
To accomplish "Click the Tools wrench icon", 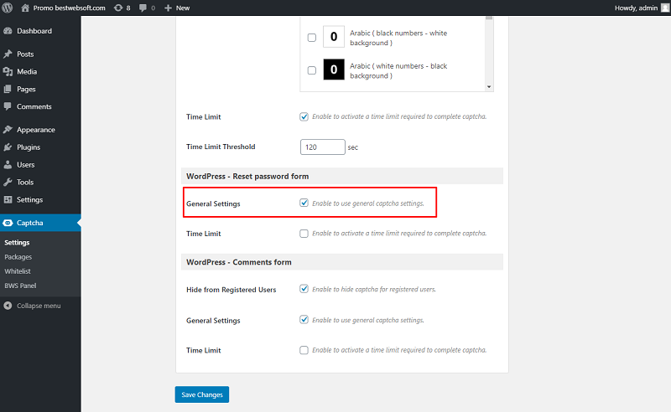I will point(8,182).
